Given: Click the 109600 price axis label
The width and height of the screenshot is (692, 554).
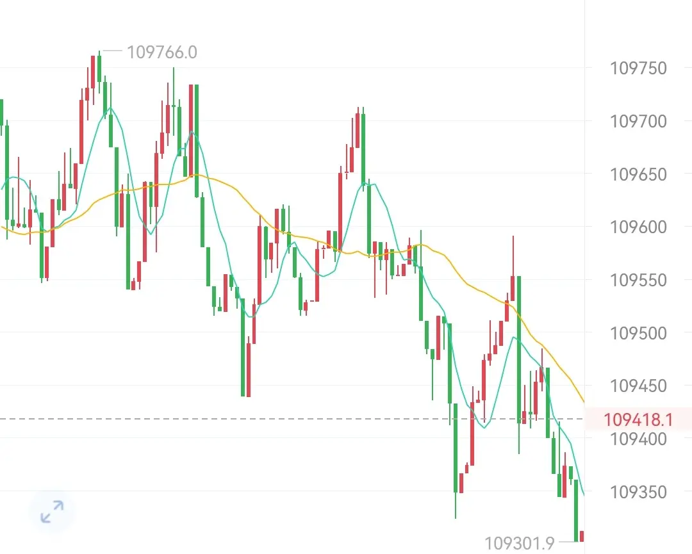Looking at the screenshot, I should coord(638,227).
